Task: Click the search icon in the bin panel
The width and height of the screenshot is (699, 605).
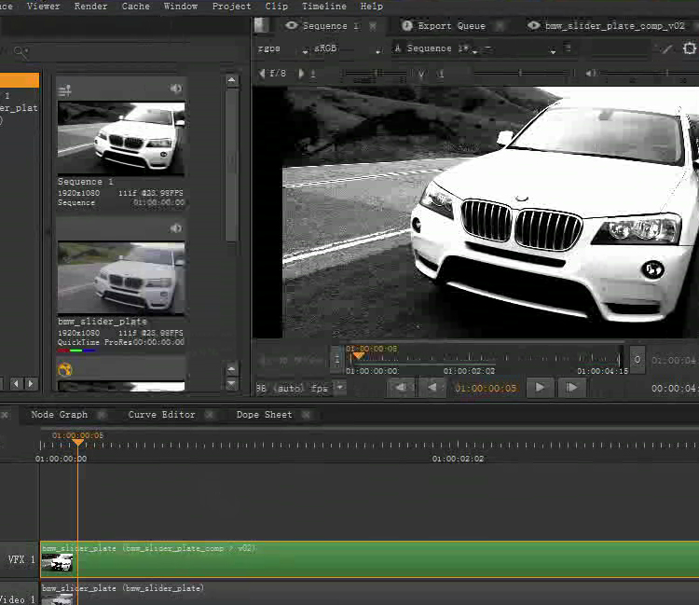Action: [x=21, y=52]
